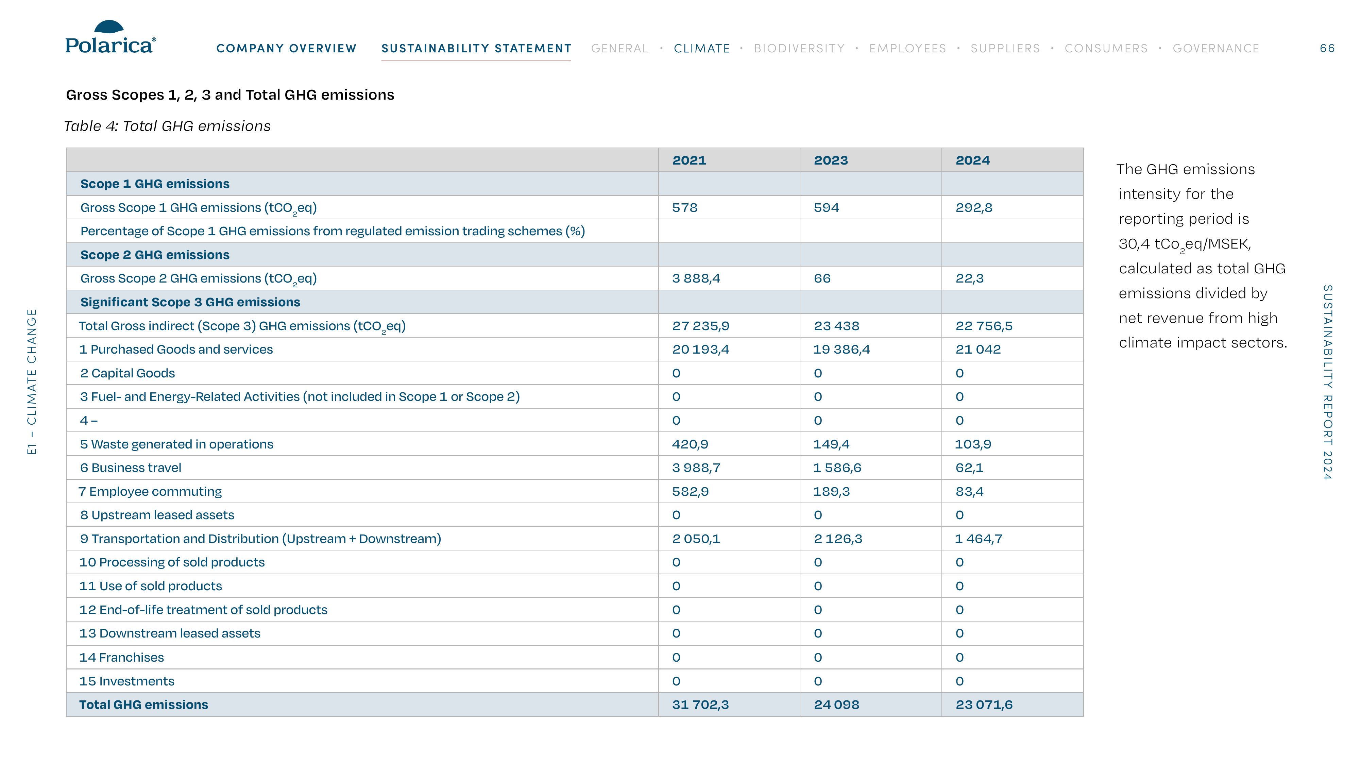Select '9 Transportation and Distribution' label

click(x=260, y=539)
